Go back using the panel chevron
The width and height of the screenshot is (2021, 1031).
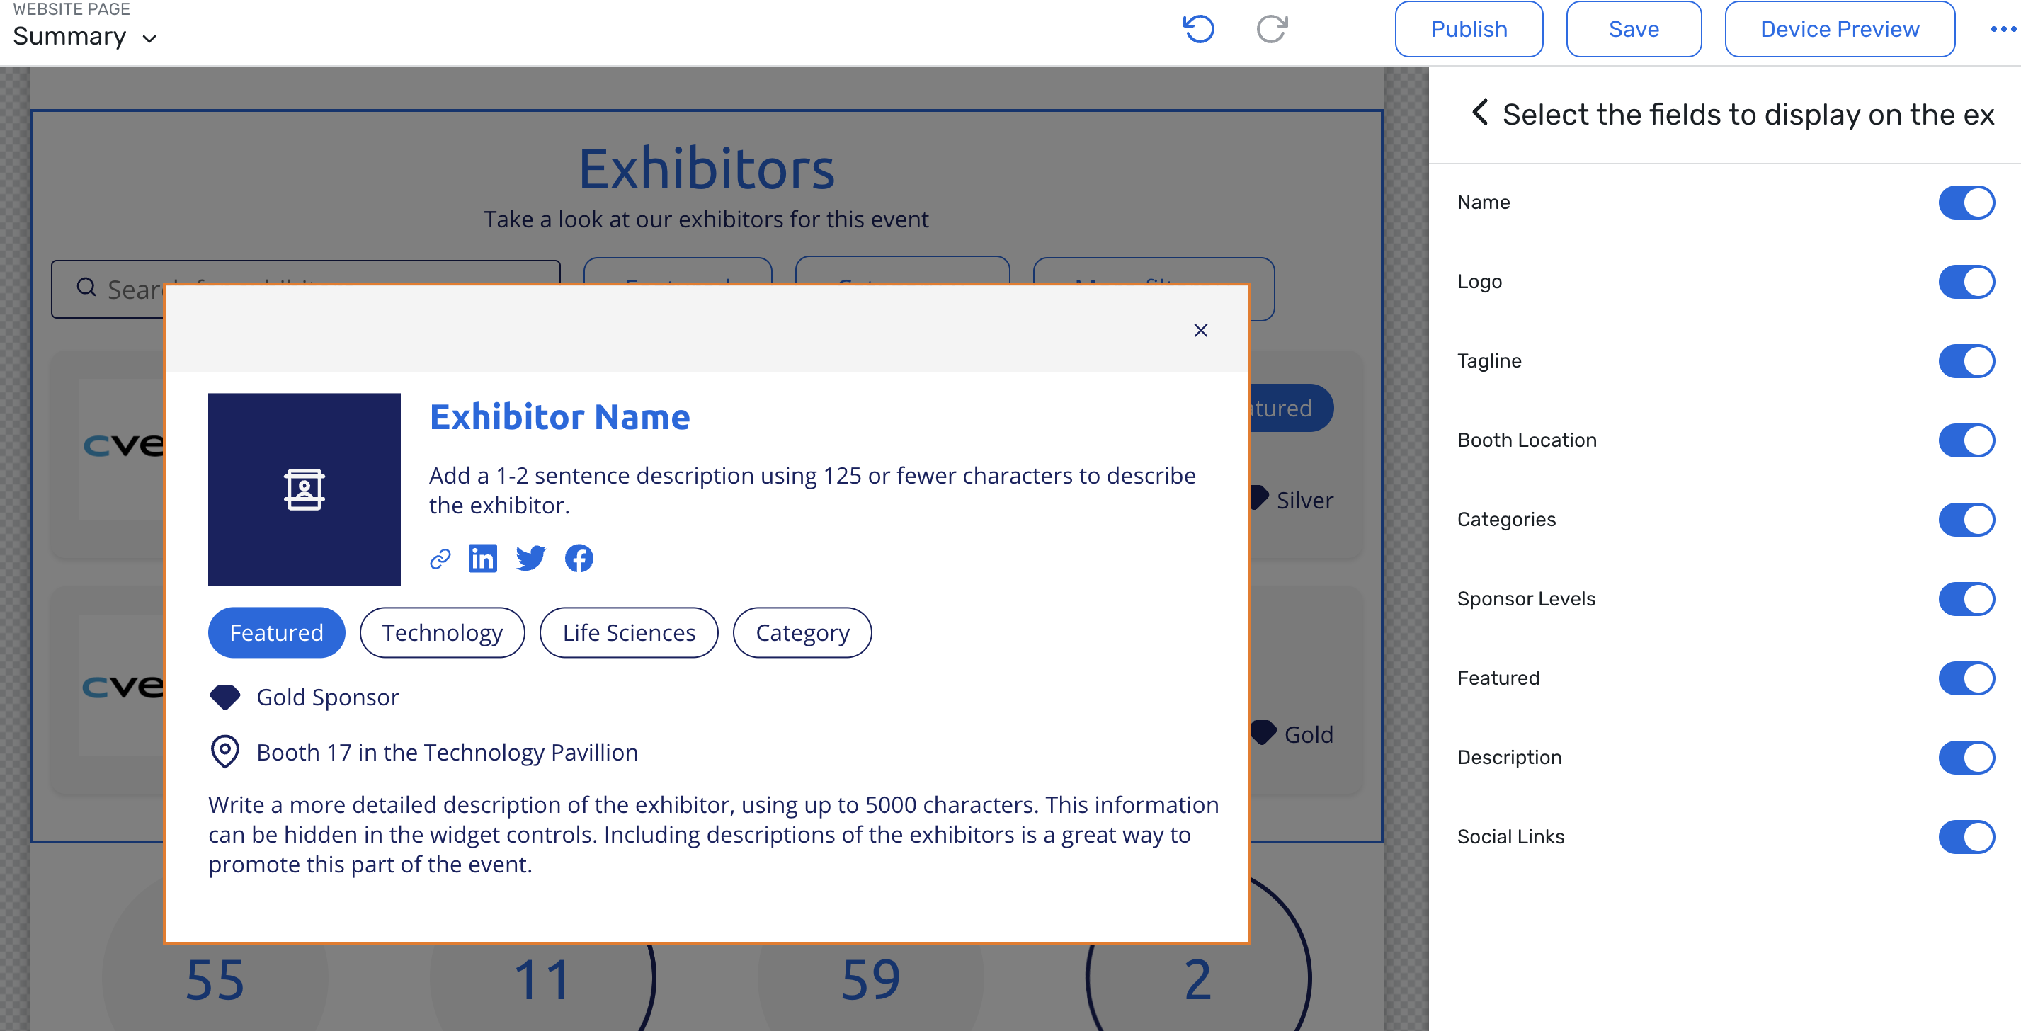1480,113
